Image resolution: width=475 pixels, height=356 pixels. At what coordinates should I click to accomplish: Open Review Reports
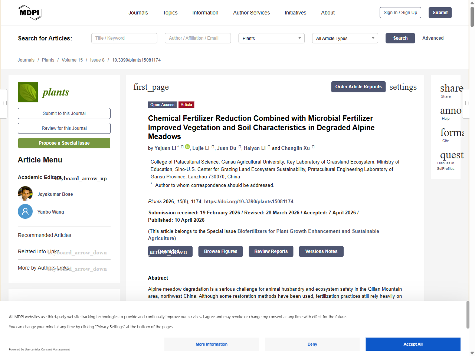[271, 251]
